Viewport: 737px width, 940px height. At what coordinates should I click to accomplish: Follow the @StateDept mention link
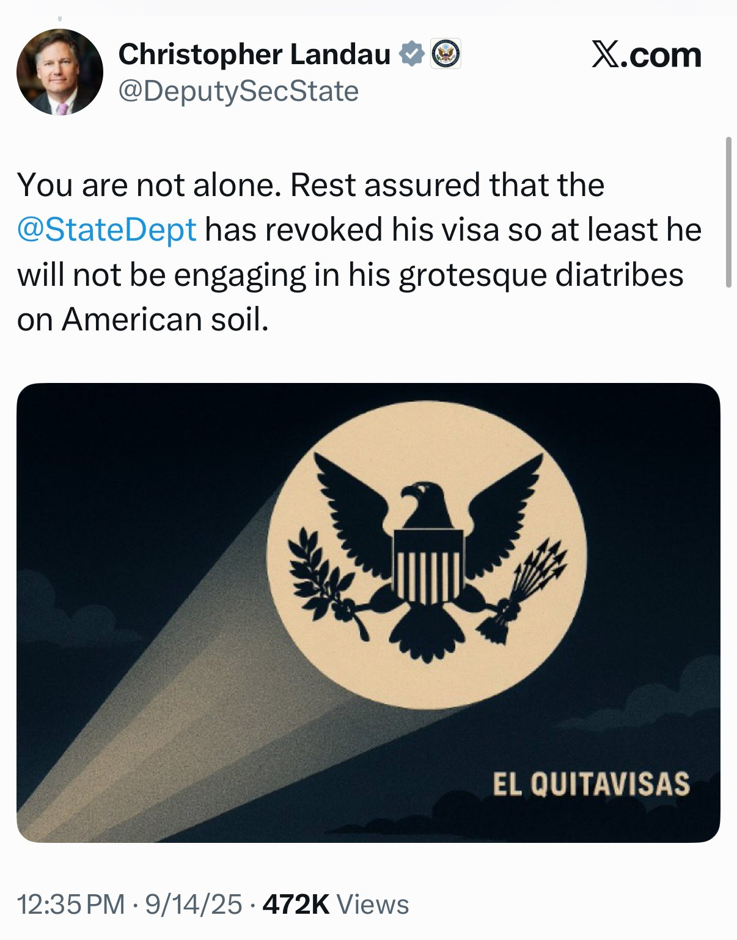pyautogui.click(x=107, y=230)
